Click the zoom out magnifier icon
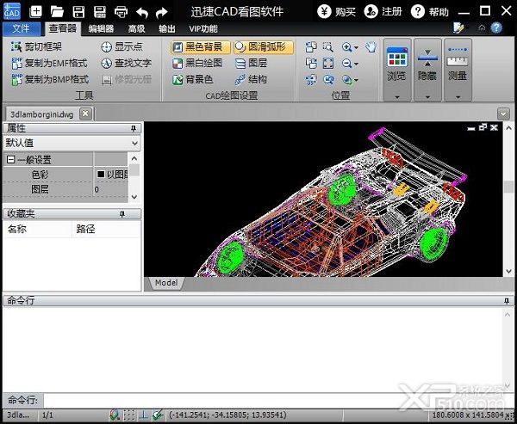 point(347,63)
